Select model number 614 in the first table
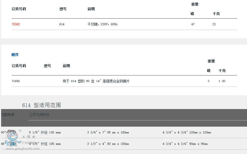Screen dimensions: 247x154 click(62, 24)
